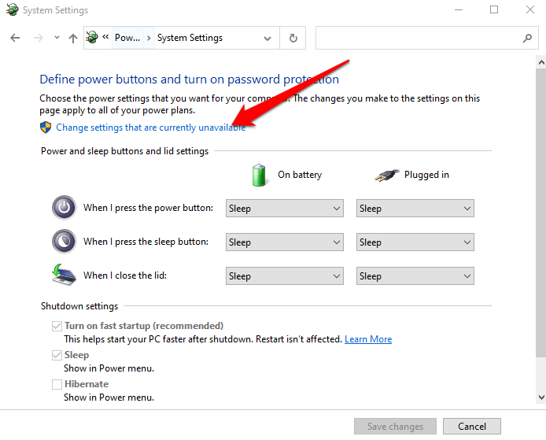
Task: Click the sleep button moon icon
Action: click(x=63, y=242)
